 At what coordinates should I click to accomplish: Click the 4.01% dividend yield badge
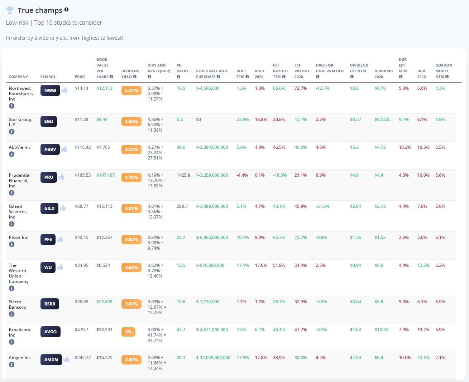(131, 209)
